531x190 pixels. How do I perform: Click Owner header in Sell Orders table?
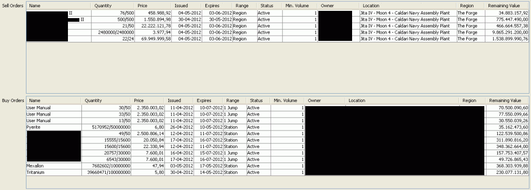click(339, 6)
